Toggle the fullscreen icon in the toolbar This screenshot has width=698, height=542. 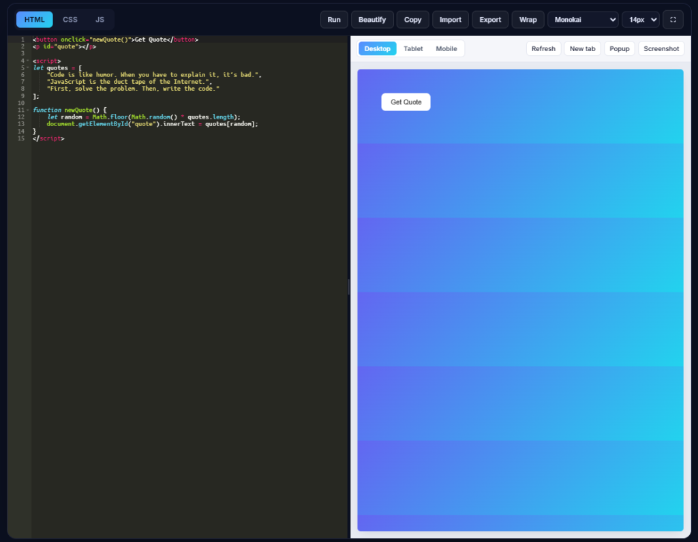[x=673, y=20]
